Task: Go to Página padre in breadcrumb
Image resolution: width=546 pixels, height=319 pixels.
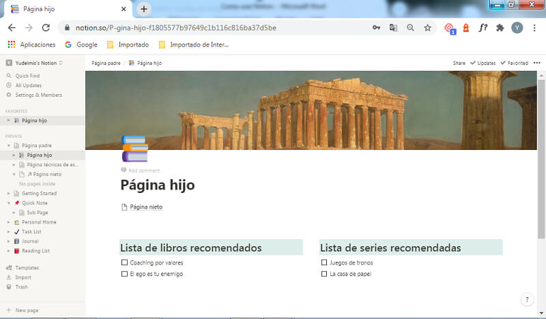Action: click(106, 63)
